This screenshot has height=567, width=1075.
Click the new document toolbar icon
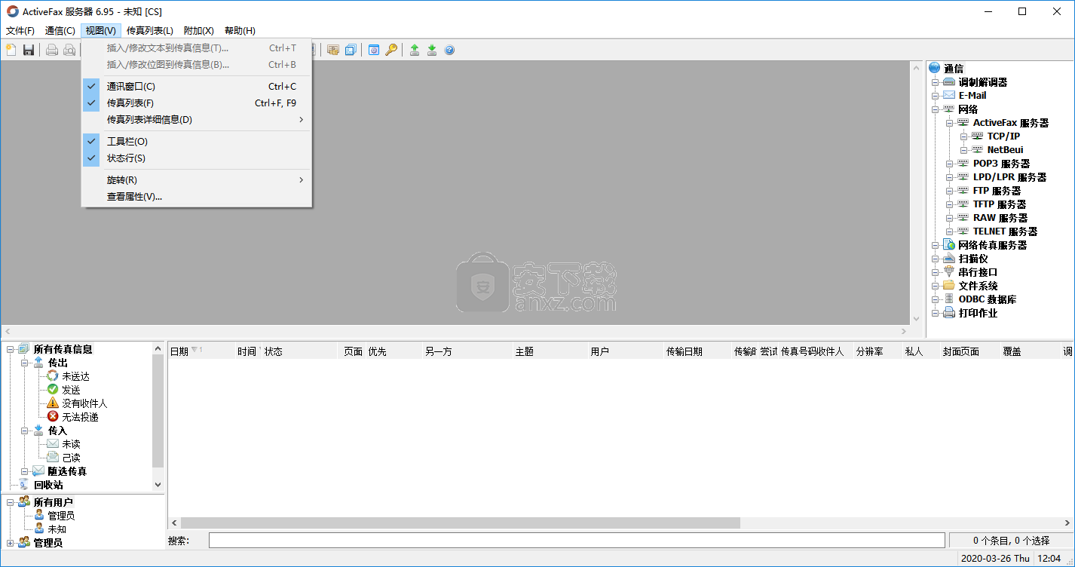11,50
